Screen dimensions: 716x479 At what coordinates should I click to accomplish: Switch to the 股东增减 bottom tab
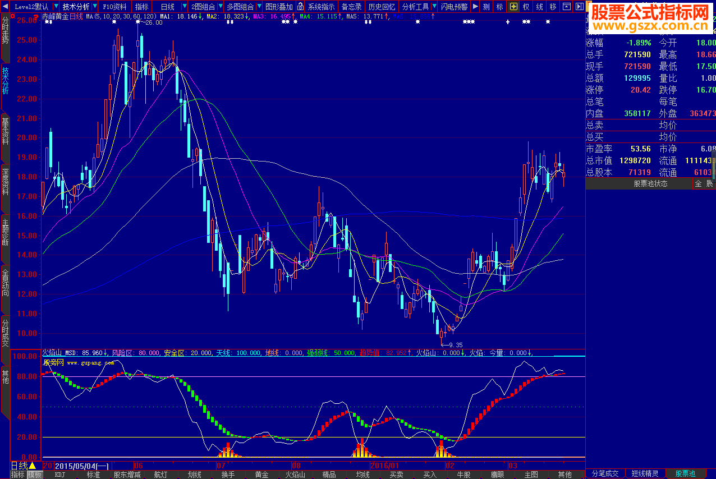pyautogui.click(x=127, y=475)
